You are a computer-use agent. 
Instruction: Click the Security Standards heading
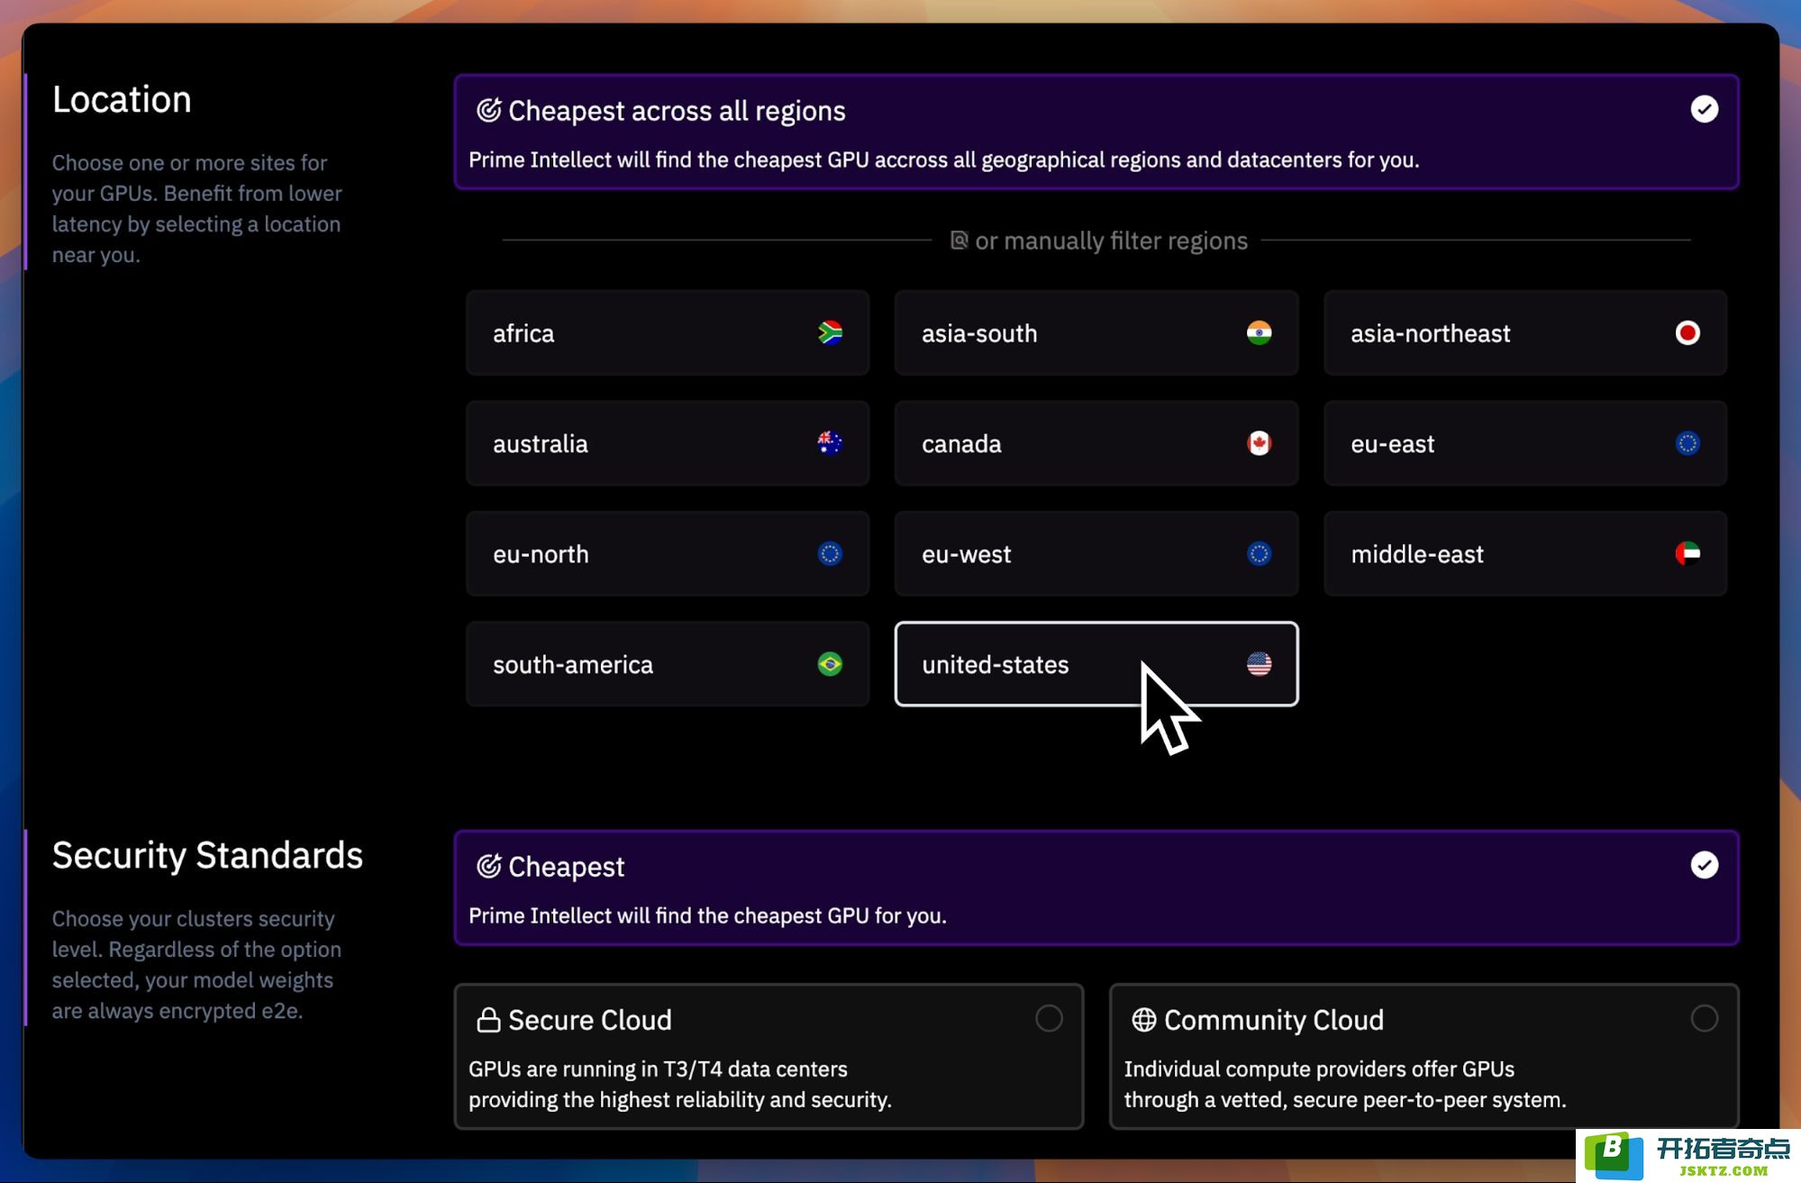coord(207,855)
